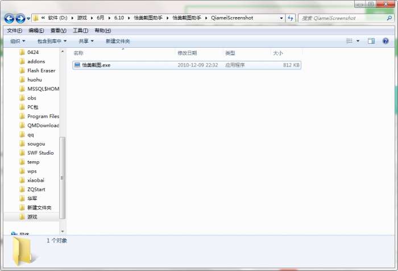Open the 帮助(H) menu
This screenshot has height=271, width=398.
103,31
